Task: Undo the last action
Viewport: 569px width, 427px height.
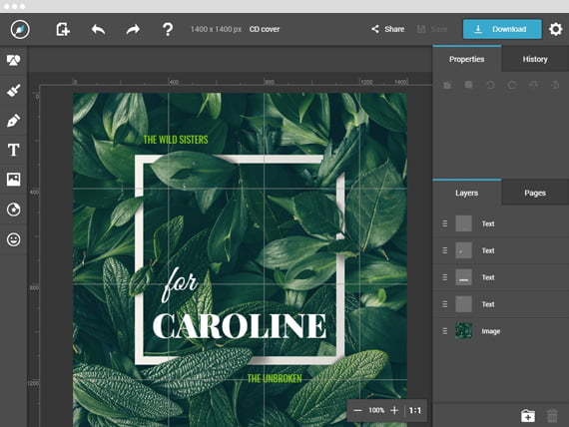Action: click(98, 29)
